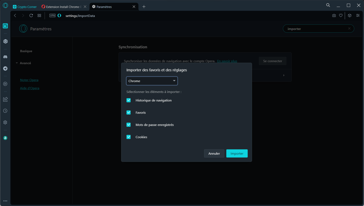Open the Extensions cube icon

(349, 15)
